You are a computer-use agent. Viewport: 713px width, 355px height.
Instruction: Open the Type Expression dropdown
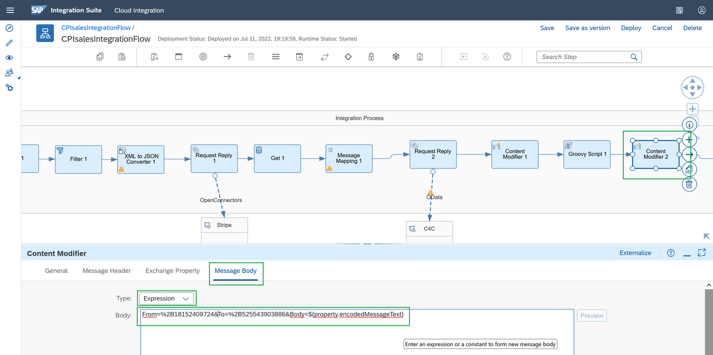point(166,299)
